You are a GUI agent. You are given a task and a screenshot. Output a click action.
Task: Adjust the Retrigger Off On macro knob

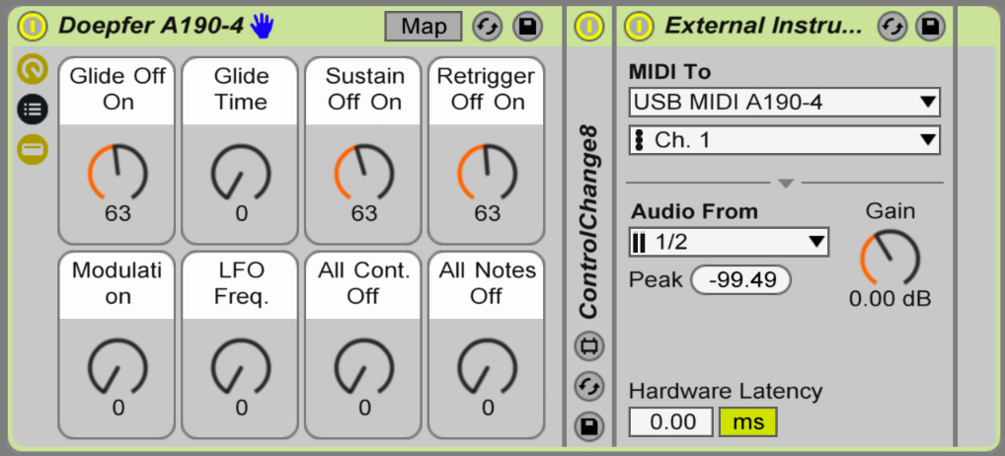coord(487,173)
